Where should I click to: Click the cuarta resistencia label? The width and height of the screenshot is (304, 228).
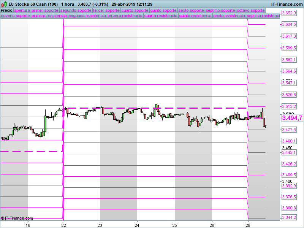click(x=161, y=16)
